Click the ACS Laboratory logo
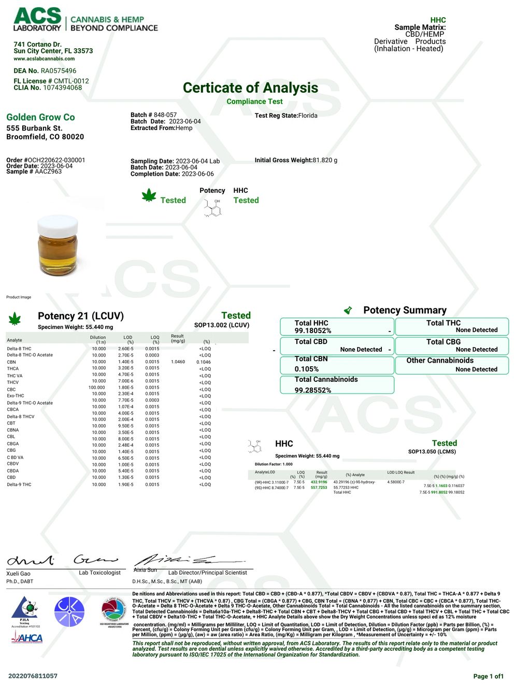The width and height of the screenshot is (530, 686). pos(85,20)
